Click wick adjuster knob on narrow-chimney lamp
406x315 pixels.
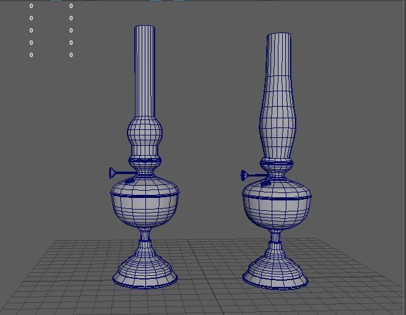coord(112,173)
